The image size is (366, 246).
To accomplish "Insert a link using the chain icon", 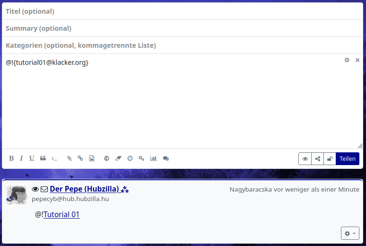I will [x=80, y=158].
